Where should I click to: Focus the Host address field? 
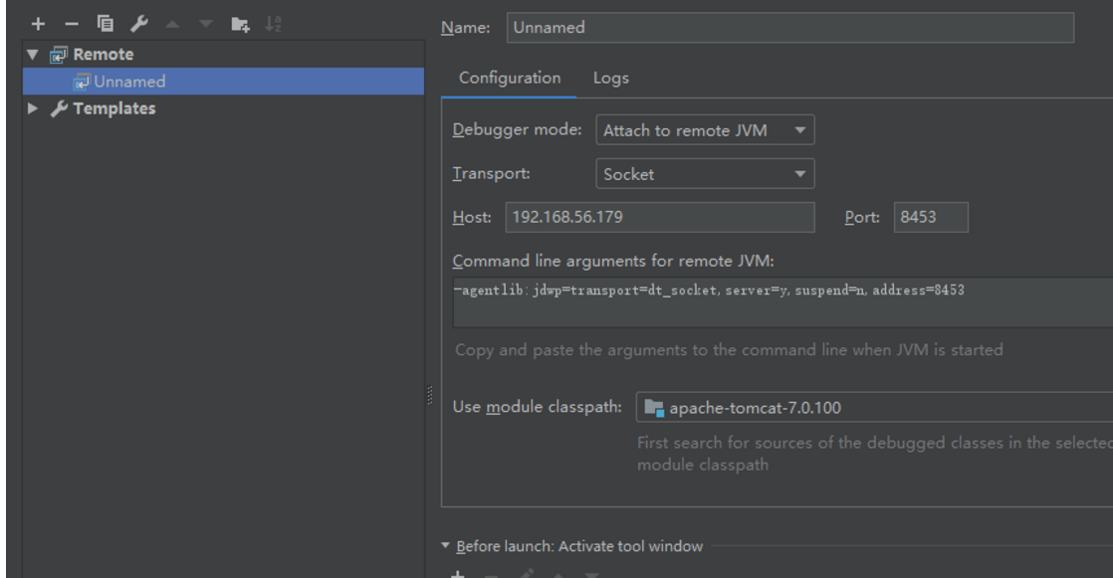660,217
